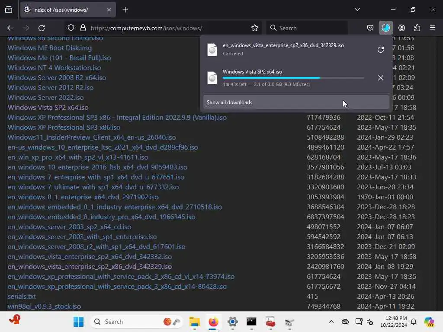Open the terminal icon in taskbar
Screen dimensions: 443x332
[251, 322]
